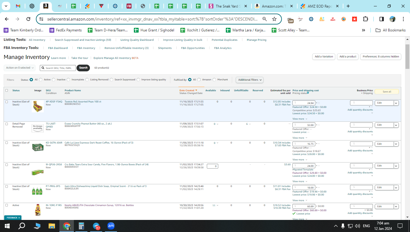The image size is (410, 232).
Task: Click the zoom magnifier icon in address bar
Action: click(264, 19)
